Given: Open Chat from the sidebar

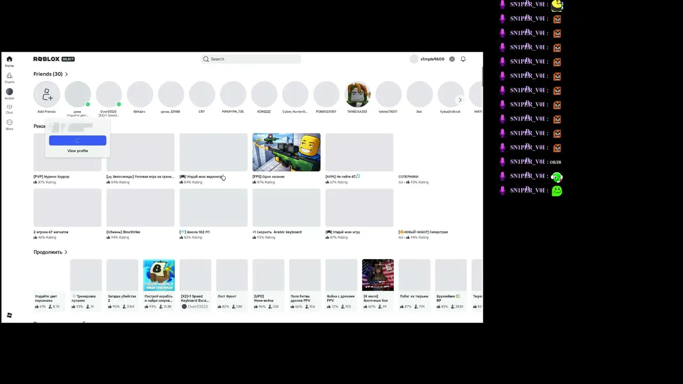Looking at the screenshot, I should (x=9, y=109).
